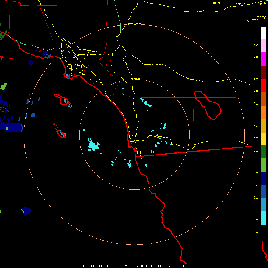Select the light green legend swatch
Viewport: 268px width, 268px height.
coord(263,165)
